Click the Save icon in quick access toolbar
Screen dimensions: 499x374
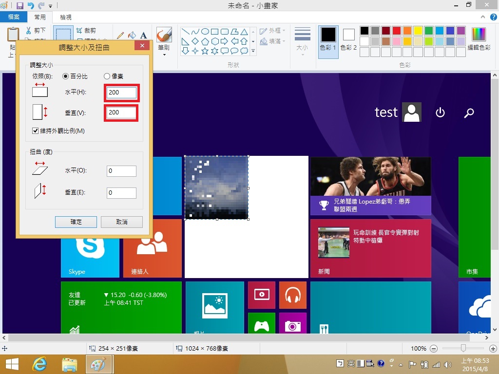tap(19, 5)
